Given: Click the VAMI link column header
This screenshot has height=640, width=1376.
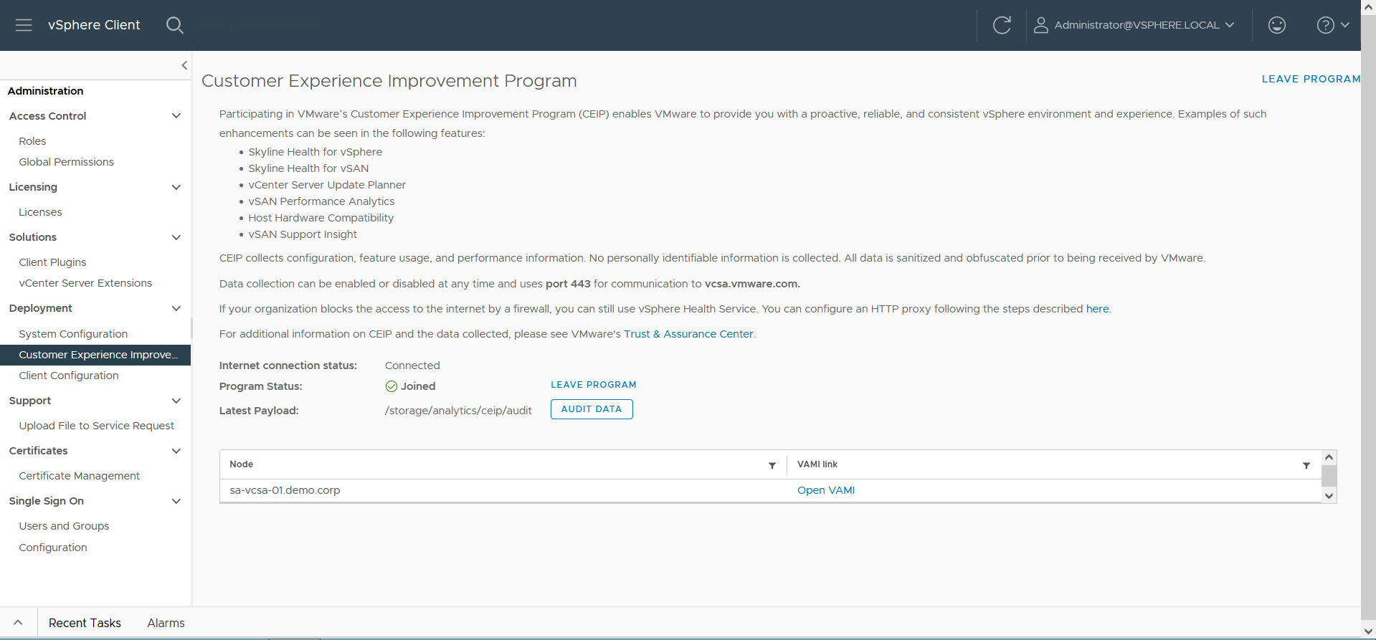Looking at the screenshot, I should pyautogui.click(x=817, y=464).
